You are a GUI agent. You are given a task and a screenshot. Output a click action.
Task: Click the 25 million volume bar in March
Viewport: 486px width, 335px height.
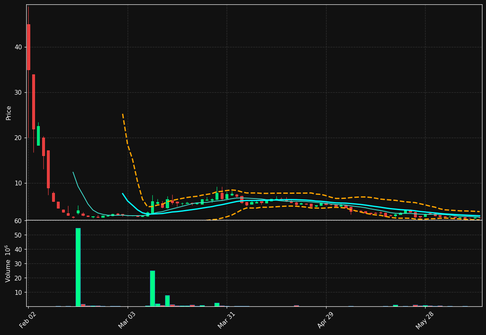coord(152,288)
